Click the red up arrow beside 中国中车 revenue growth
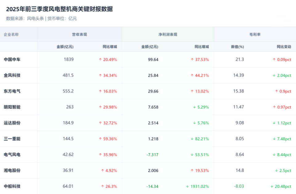296x194 pixels. (x=100, y=59)
